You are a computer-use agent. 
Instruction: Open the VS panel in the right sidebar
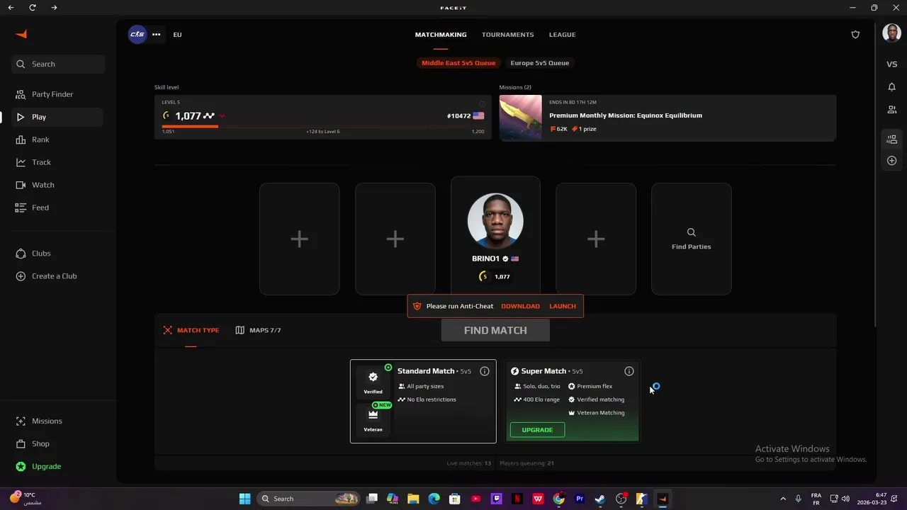[891, 64]
